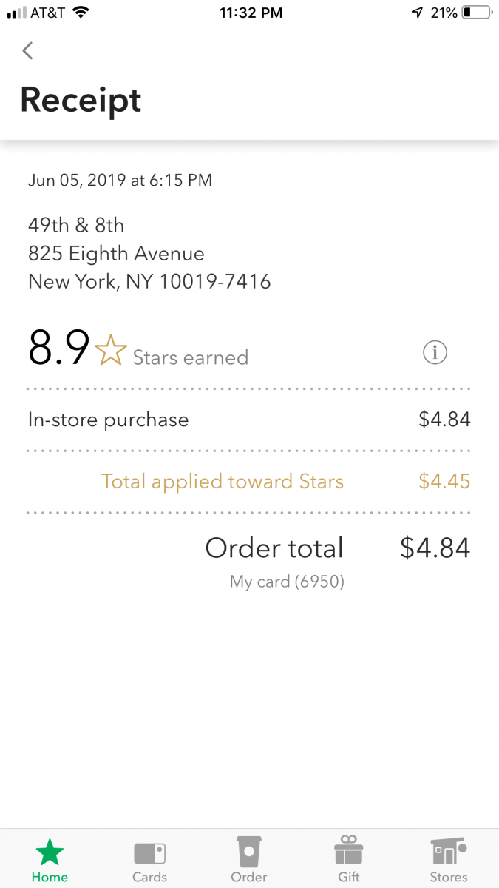Tap the Order total amount $4.84
Viewport: 499px width, 888px height.
tap(435, 548)
